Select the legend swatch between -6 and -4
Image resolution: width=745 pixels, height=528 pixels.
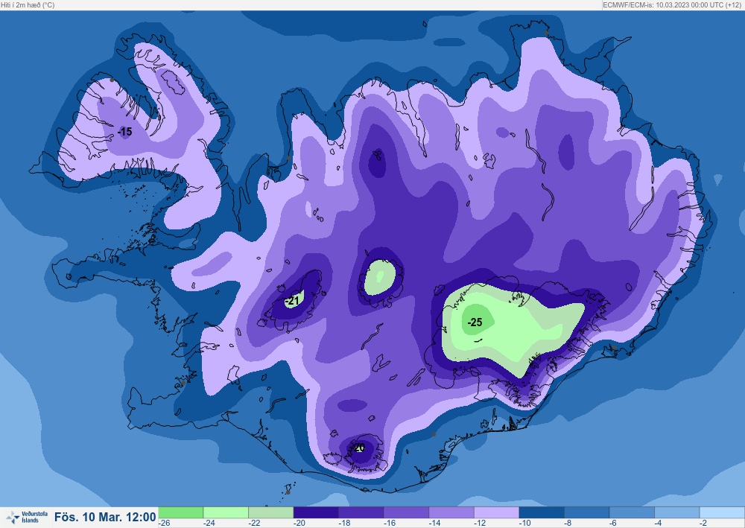tap(632, 513)
